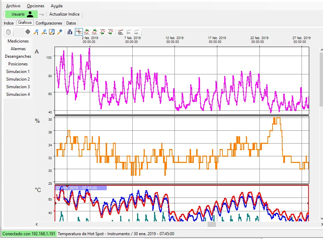This screenshot has width=323, height=239.
Task: Select the horizontal zoom magnifier tool
Action: click(x=44, y=32)
